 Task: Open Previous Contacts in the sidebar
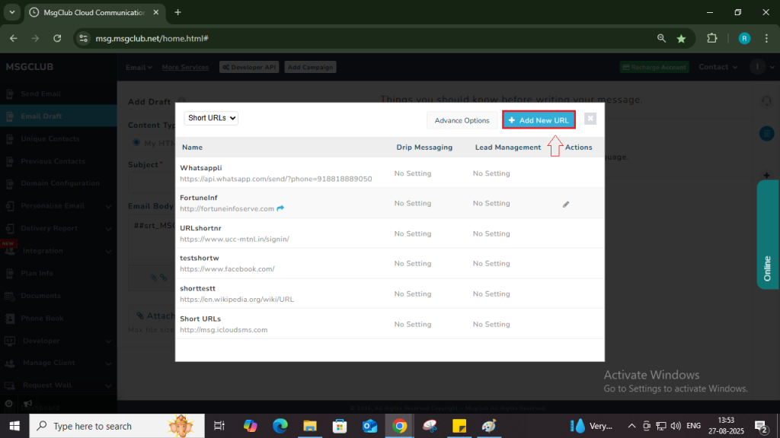tap(58, 161)
